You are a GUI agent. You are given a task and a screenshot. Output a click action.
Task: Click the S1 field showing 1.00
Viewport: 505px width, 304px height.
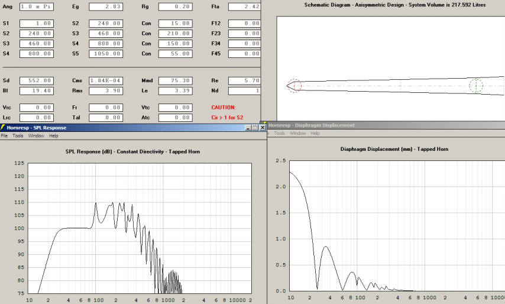(37, 24)
